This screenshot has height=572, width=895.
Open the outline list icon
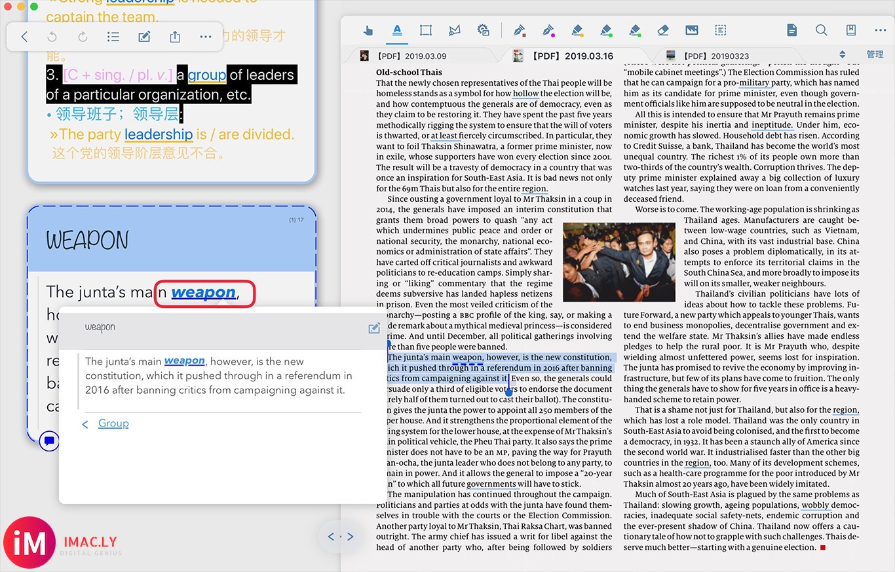coord(113,37)
